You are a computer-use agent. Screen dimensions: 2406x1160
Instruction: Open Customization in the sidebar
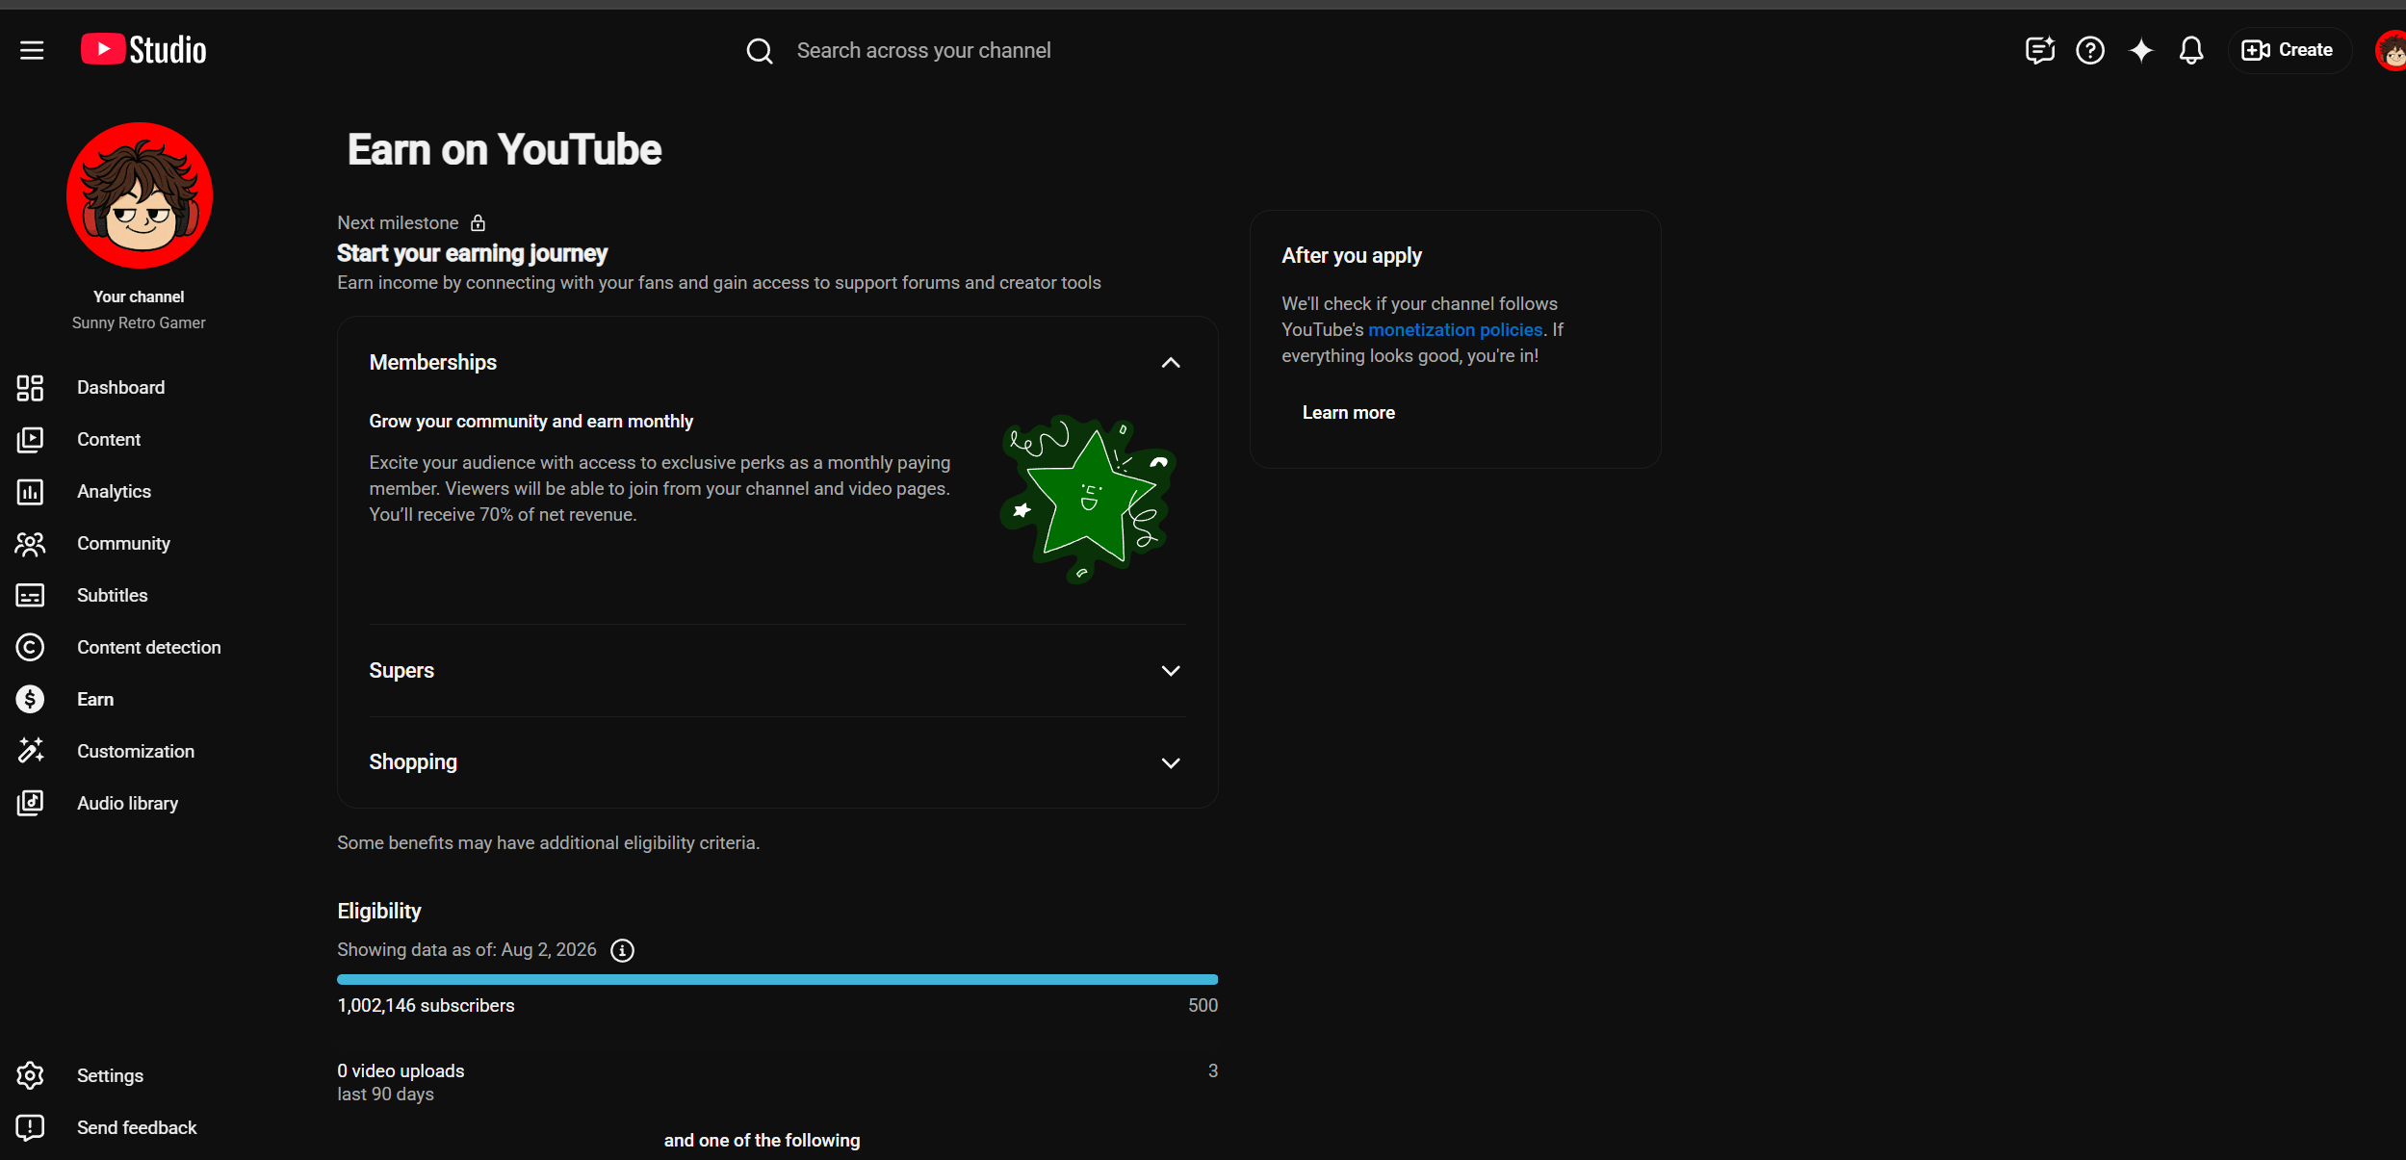[136, 752]
